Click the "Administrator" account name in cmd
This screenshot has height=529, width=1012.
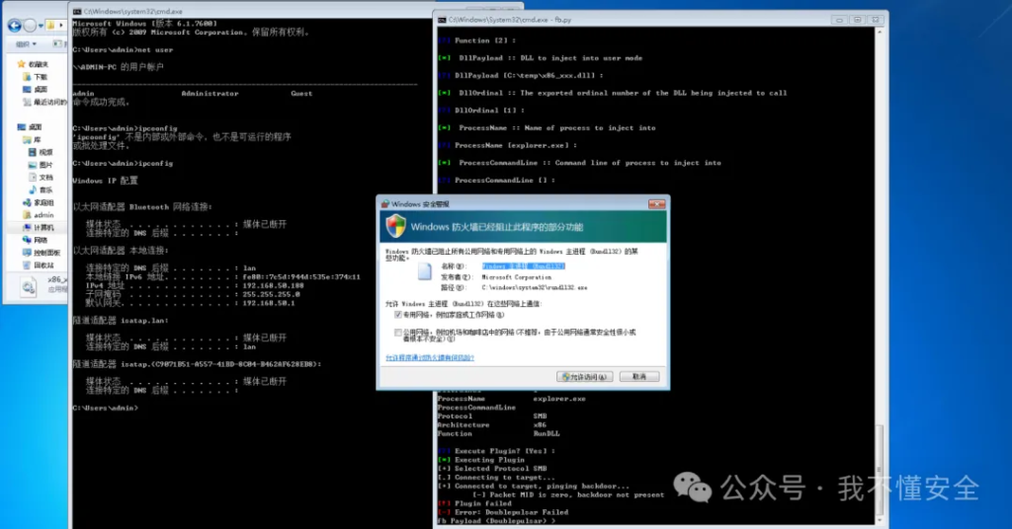click(x=210, y=94)
